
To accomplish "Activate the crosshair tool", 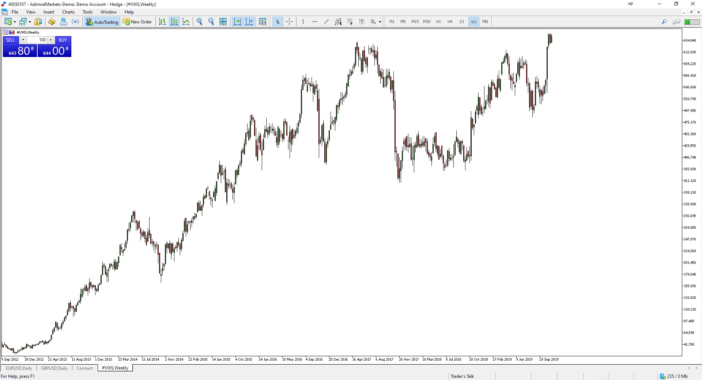I will click(289, 22).
